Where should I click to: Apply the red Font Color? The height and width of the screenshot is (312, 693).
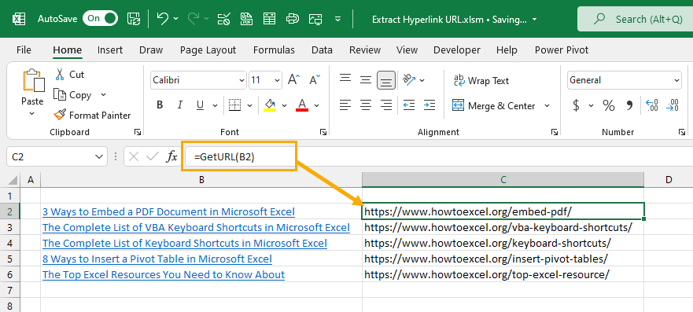tap(302, 105)
